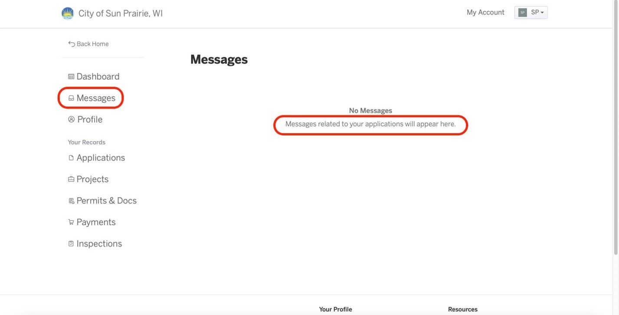Click the Permits & Docs icon
The image size is (619, 315).
click(71, 201)
